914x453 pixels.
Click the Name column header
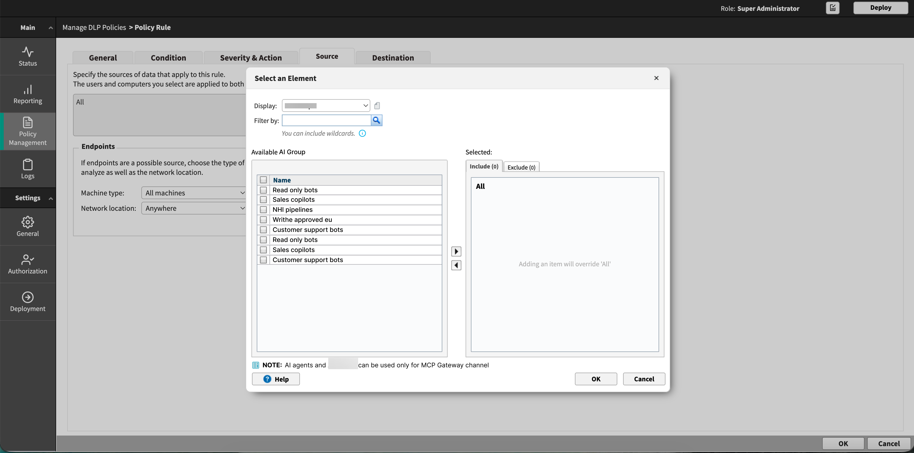coord(356,180)
